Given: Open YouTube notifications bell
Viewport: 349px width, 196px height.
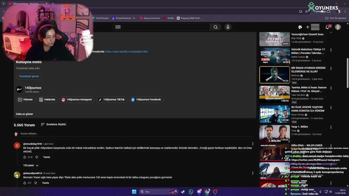Looking at the screenshot, I should pyautogui.click(x=327, y=27).
